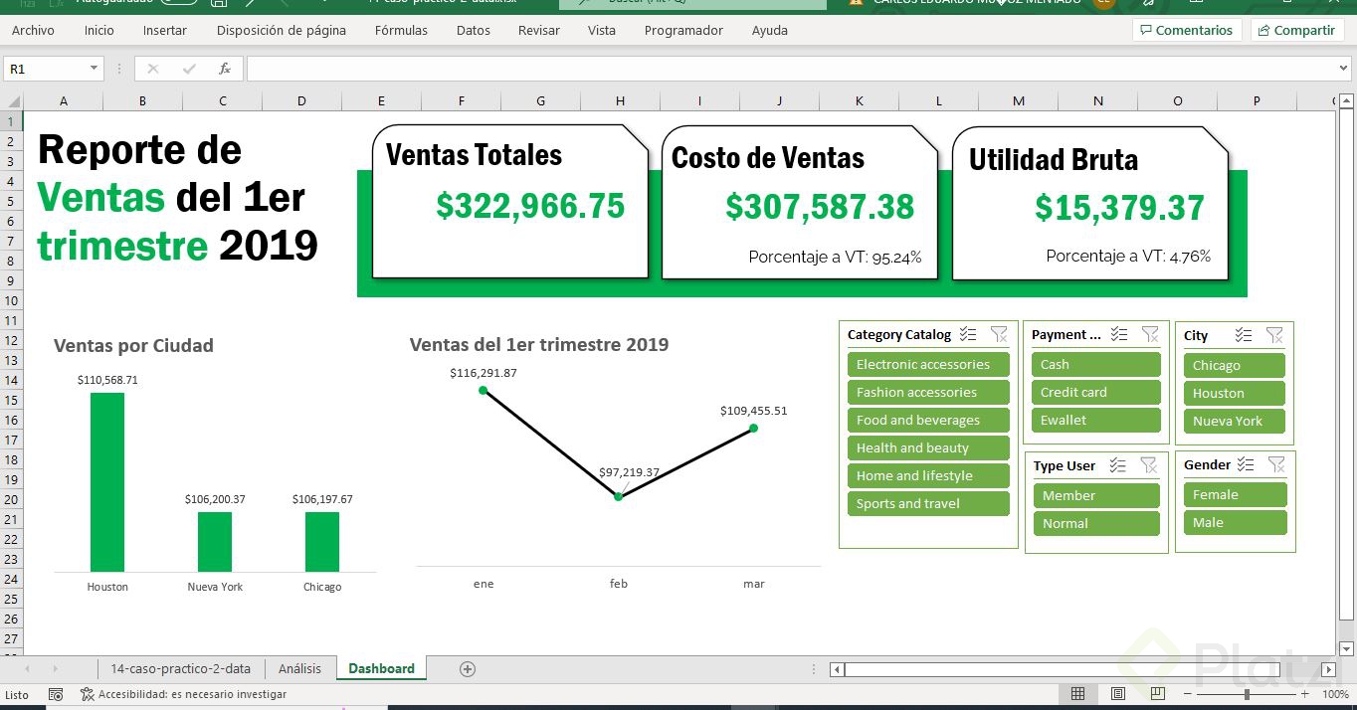This screenshot has height=710, width=1357.
Task: Toggle multi-select in Gender slicer
Action: click(x=1246, y=464)
